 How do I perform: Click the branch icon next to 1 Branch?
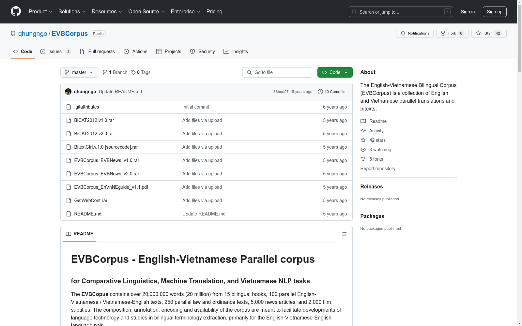105,72
